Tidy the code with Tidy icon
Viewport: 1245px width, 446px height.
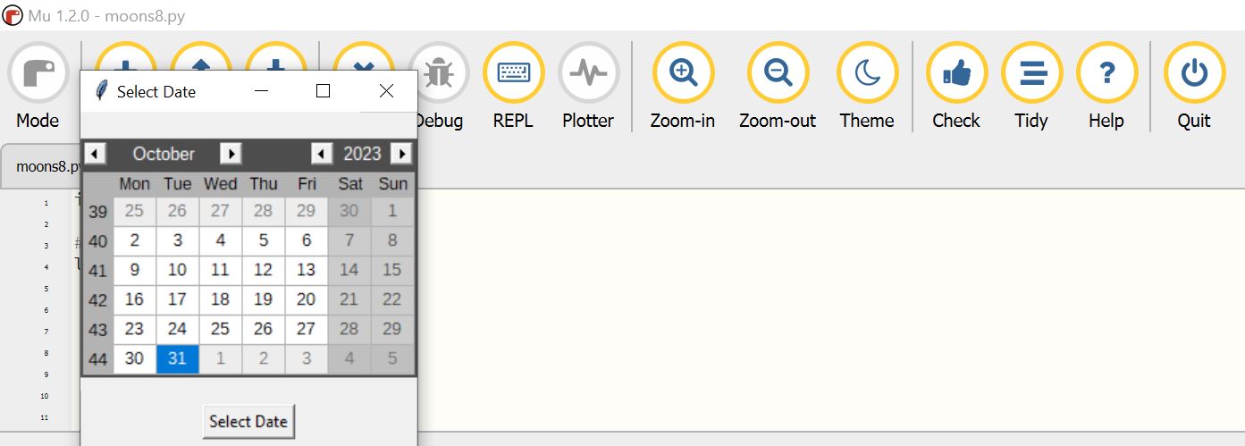coord(1031,73)
